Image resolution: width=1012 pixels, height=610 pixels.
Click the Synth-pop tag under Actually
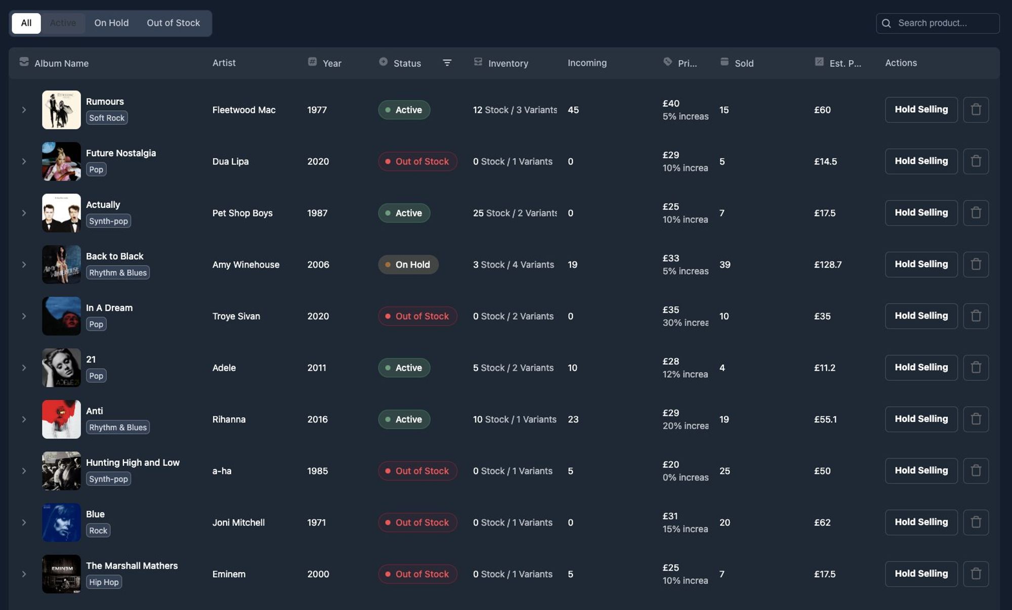pyautogui.click(x=108, y=221)
